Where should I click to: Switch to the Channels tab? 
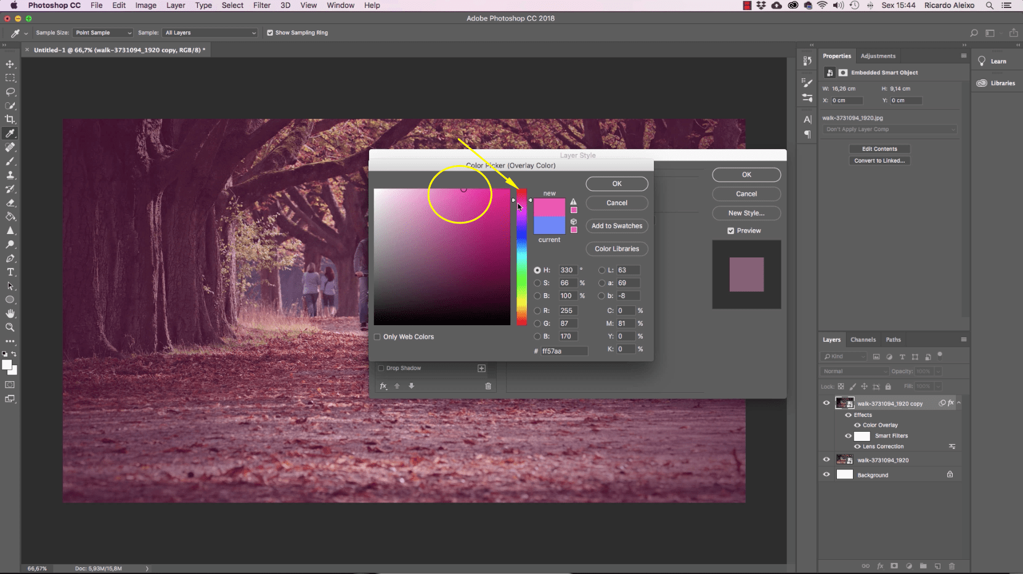[863, 340]
